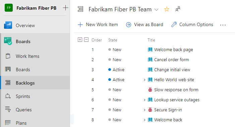Image resolution: width=235 pixels, height=127 pixels.
Task: Open the more actions ellipsis menu
Action: point(223,25)
